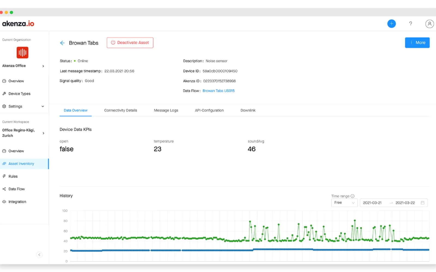Click the Deactivate Asset button
Image resolution: width=436 pixels, height=272 pixels.
[x=130, y=43]
